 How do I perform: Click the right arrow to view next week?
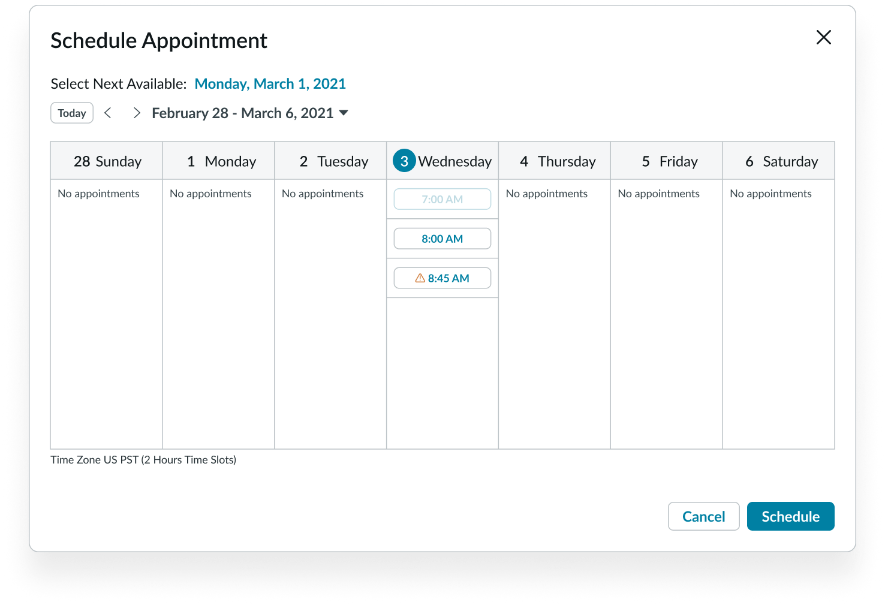click(137, 113)
